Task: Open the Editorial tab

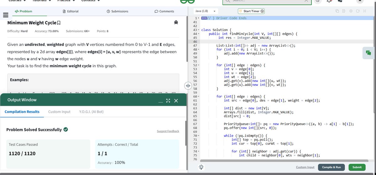Action: point(71,11)
